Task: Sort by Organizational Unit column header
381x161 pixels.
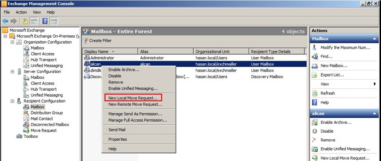Action: (221, 52)
